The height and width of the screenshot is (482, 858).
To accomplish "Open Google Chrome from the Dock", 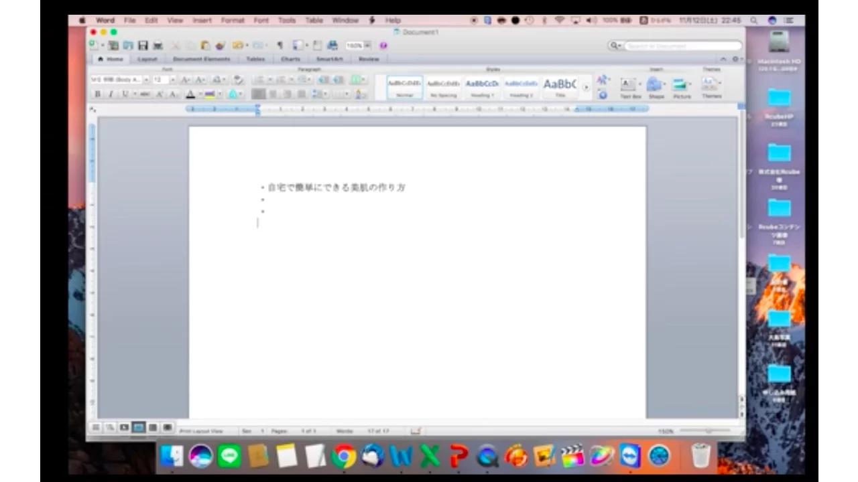I will pos(344,456).
